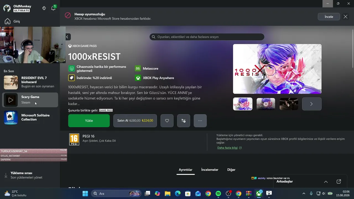Open the main 1000xRESIST cover image
Viewport: 354px width, 199px height.
277,69
